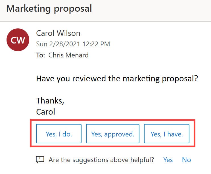
Task: Click the feedback speech bubble icon
Action: pos(40,160)
